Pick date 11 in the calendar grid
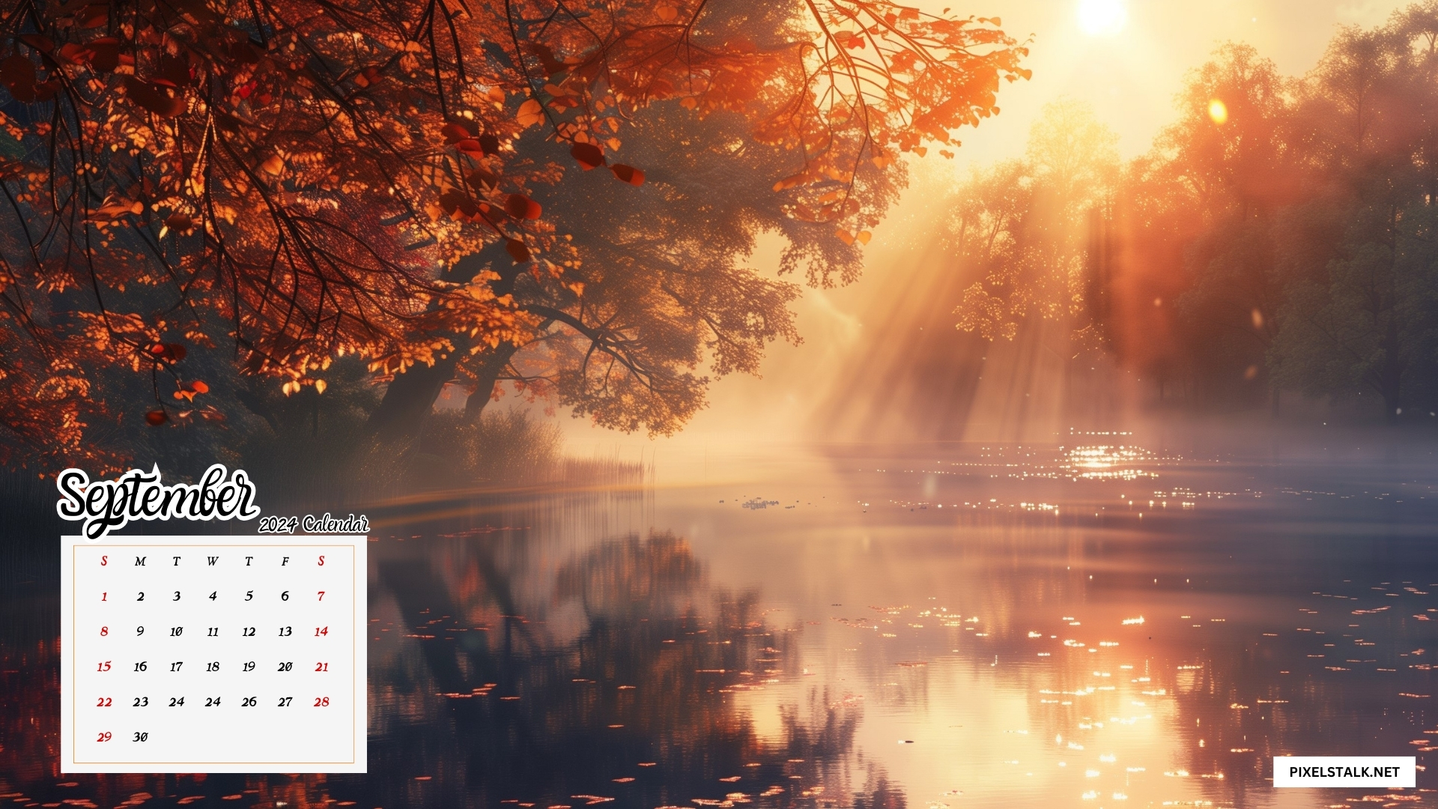The width and height of the screenshot is (1438, 809). [x=213, y=631]
